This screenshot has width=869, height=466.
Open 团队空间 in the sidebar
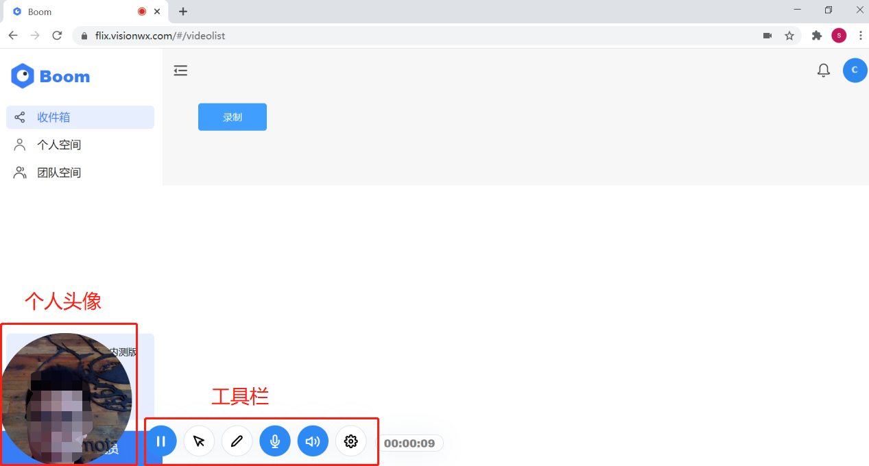point(80,173)
